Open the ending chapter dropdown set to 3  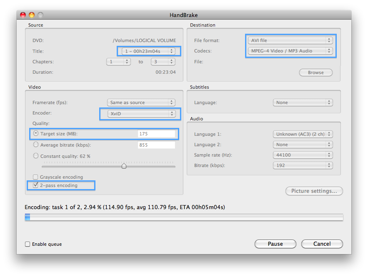(163, 62)
